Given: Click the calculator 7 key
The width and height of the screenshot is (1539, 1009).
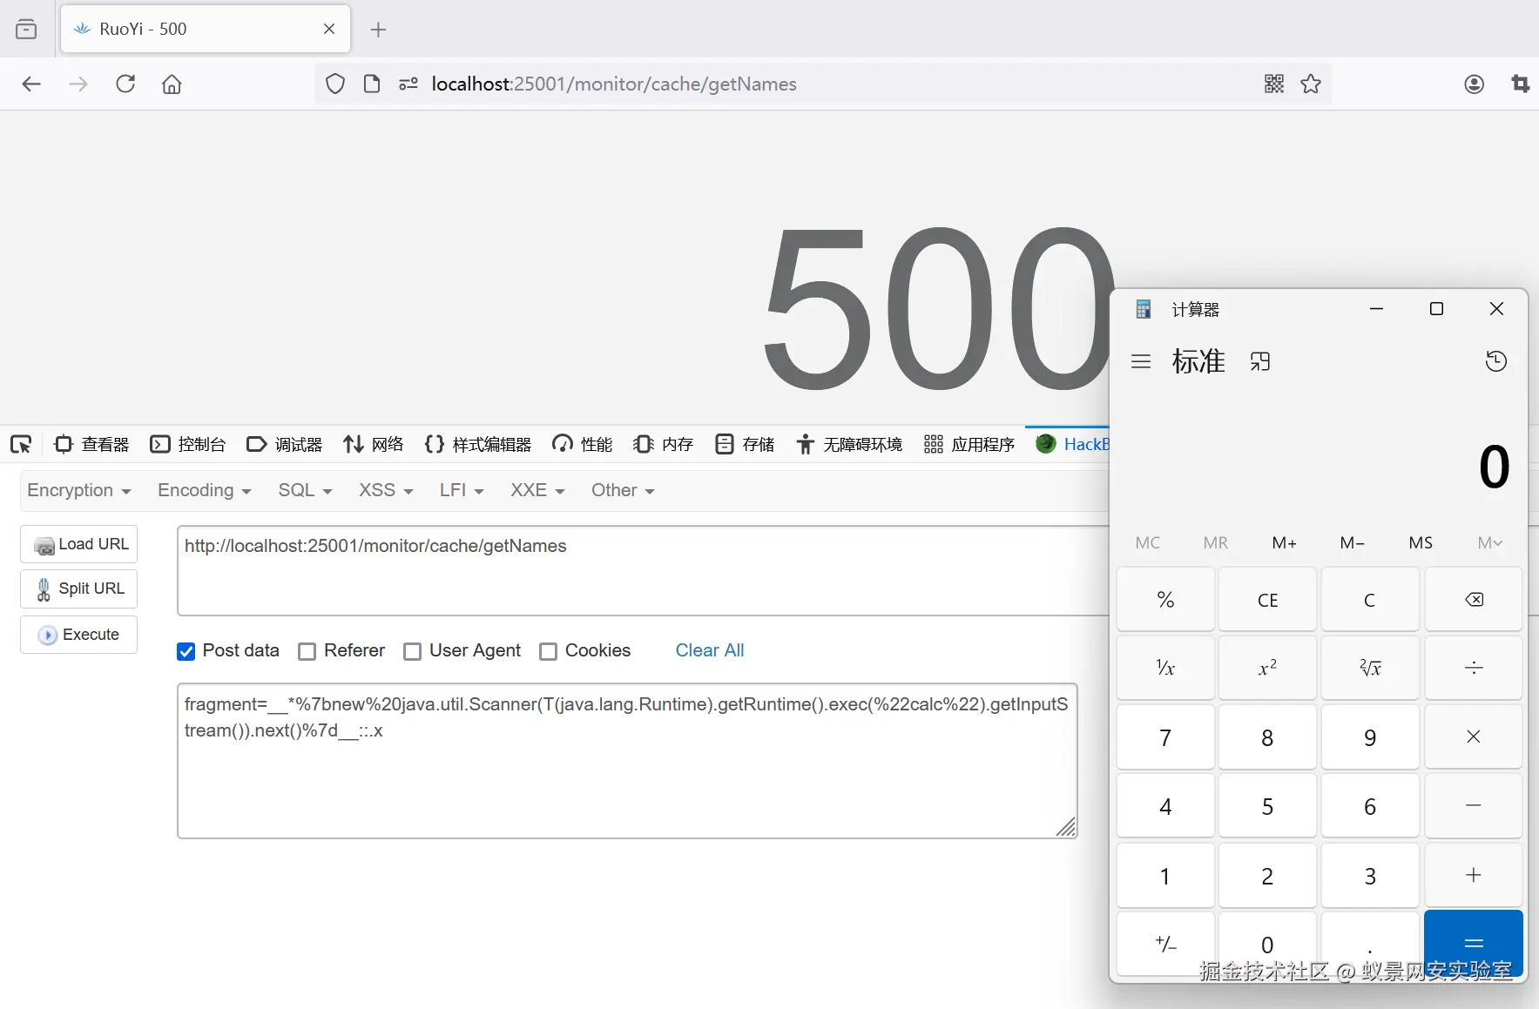Looking at the screenshot, I should tap(1165, 737).
